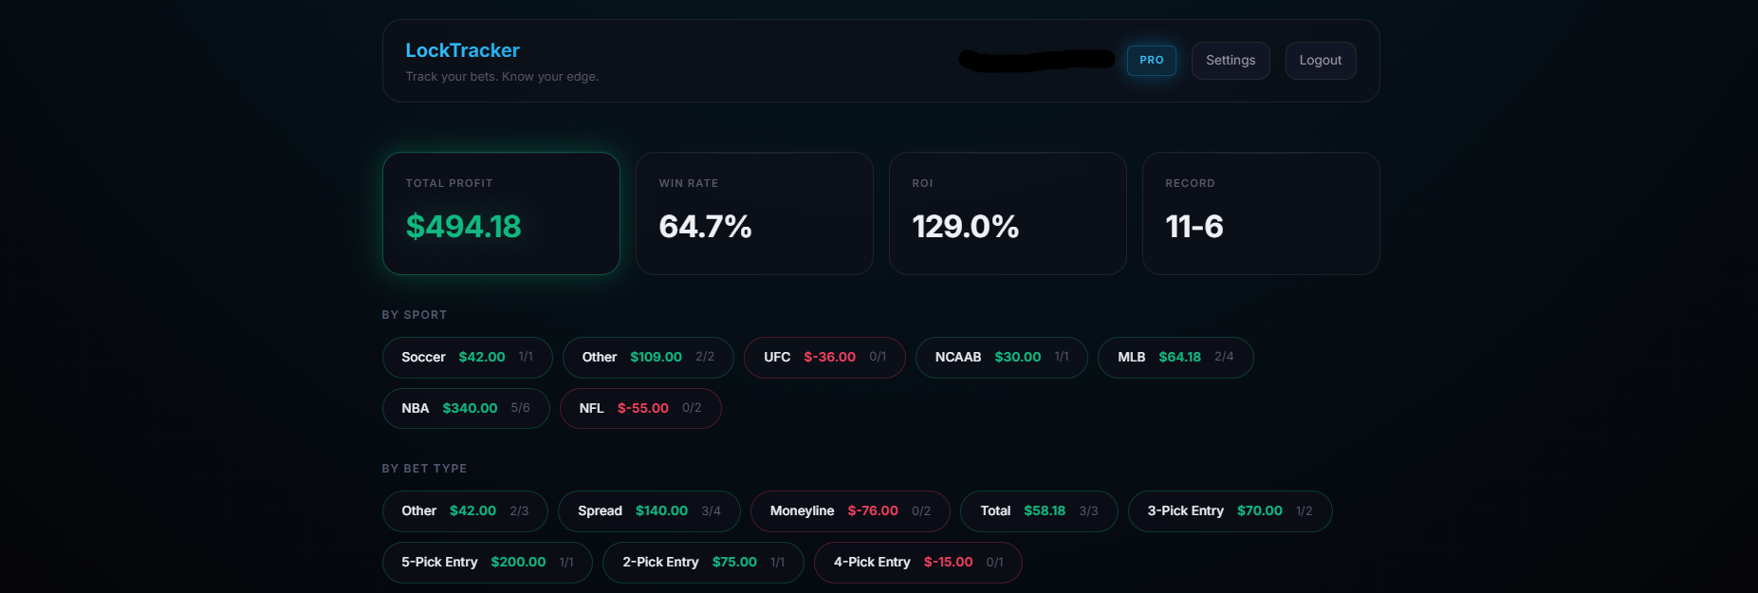1758x593 pixels.
Task: Click the BY BET TYPE heading
Action: [424, 469]
